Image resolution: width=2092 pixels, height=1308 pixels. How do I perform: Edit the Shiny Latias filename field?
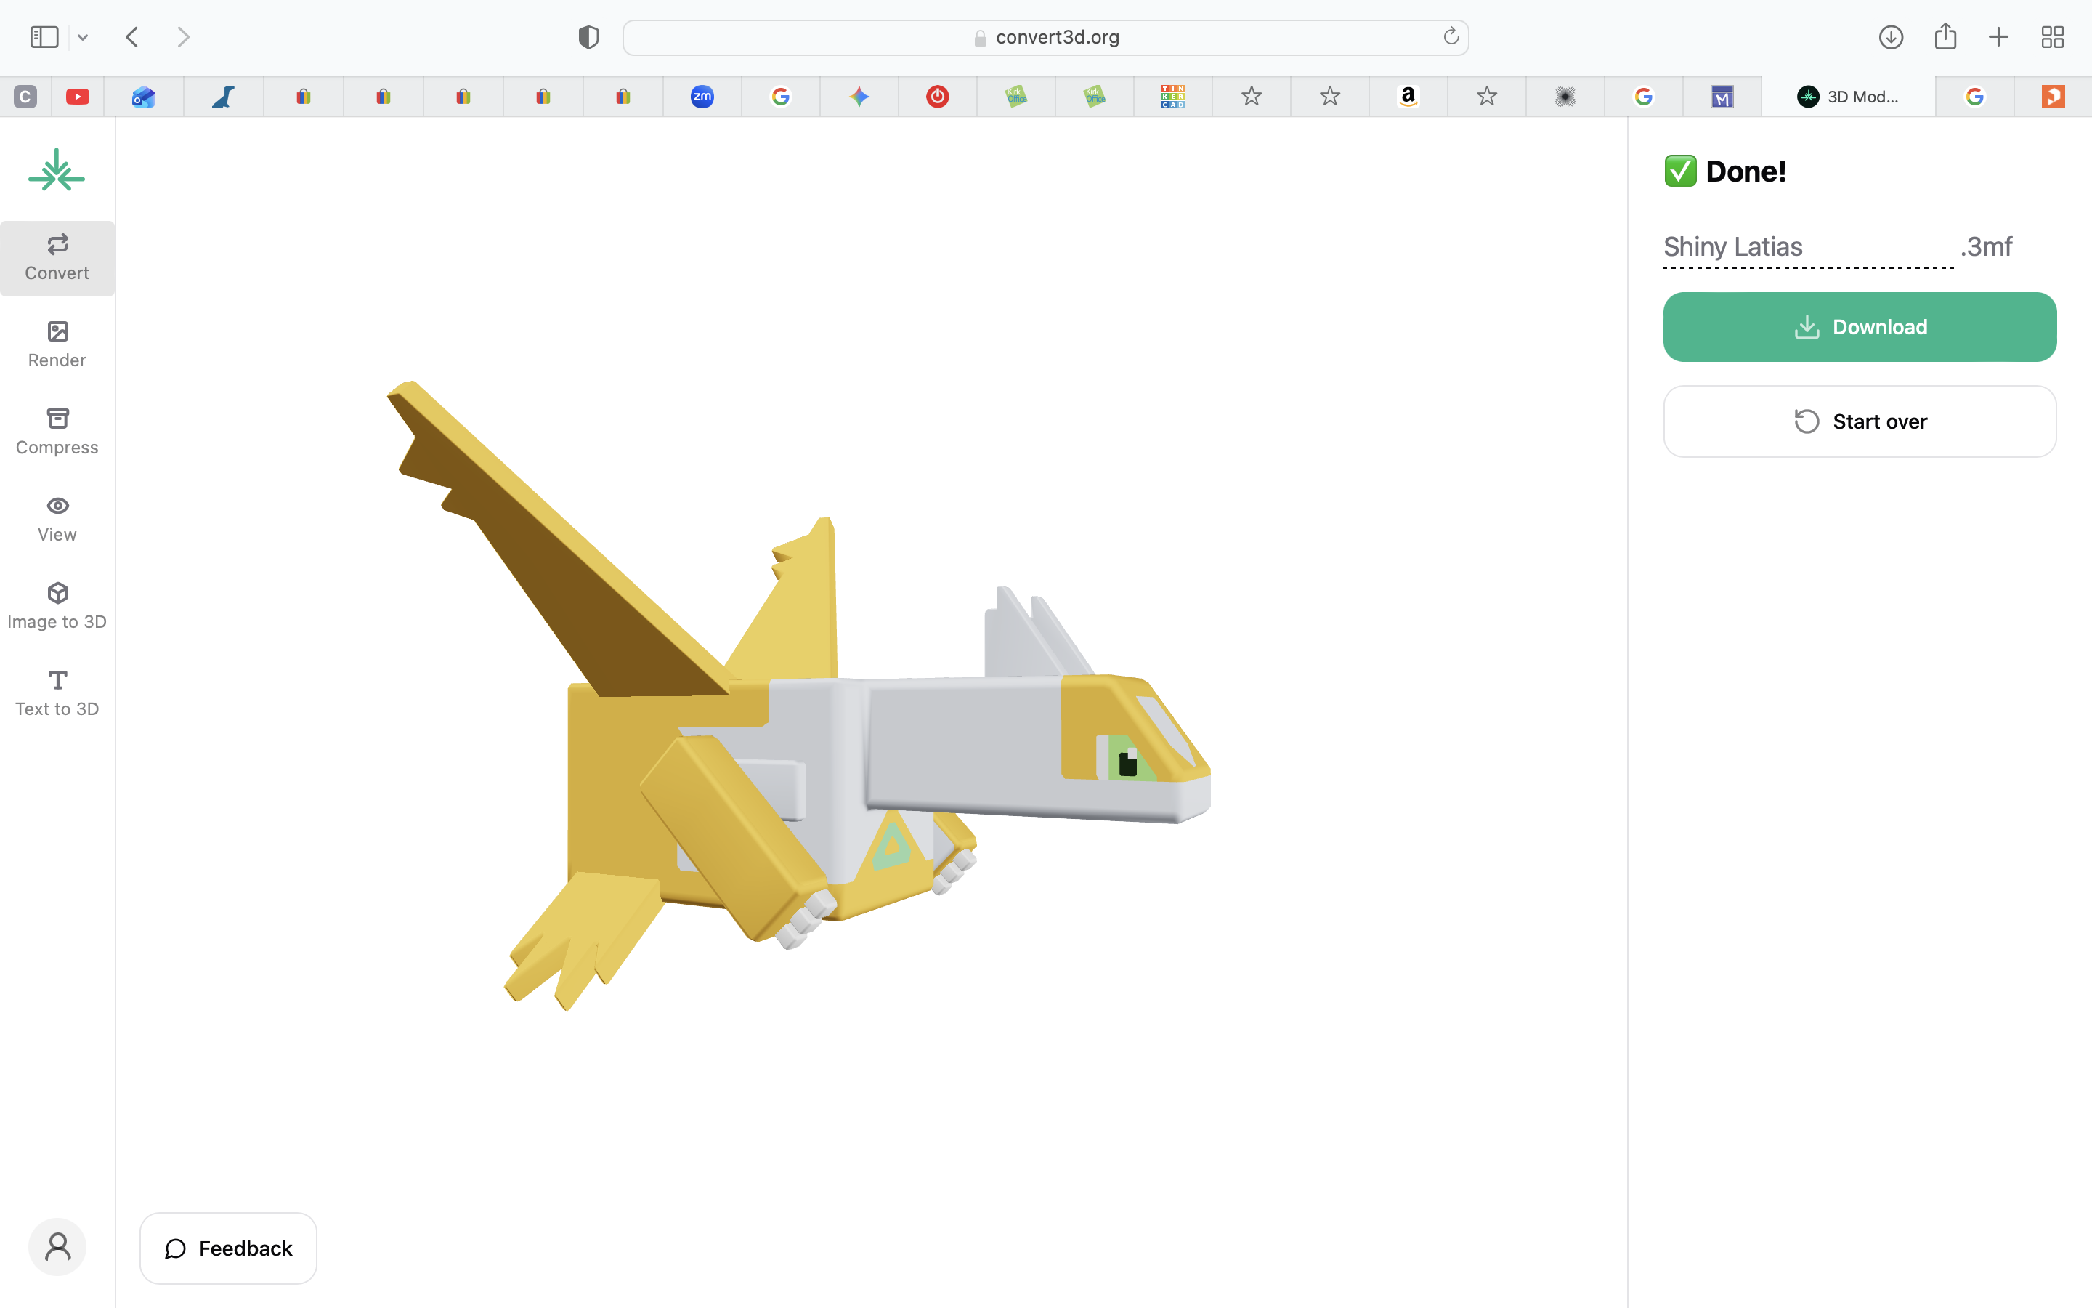[x=1807, y=247]
